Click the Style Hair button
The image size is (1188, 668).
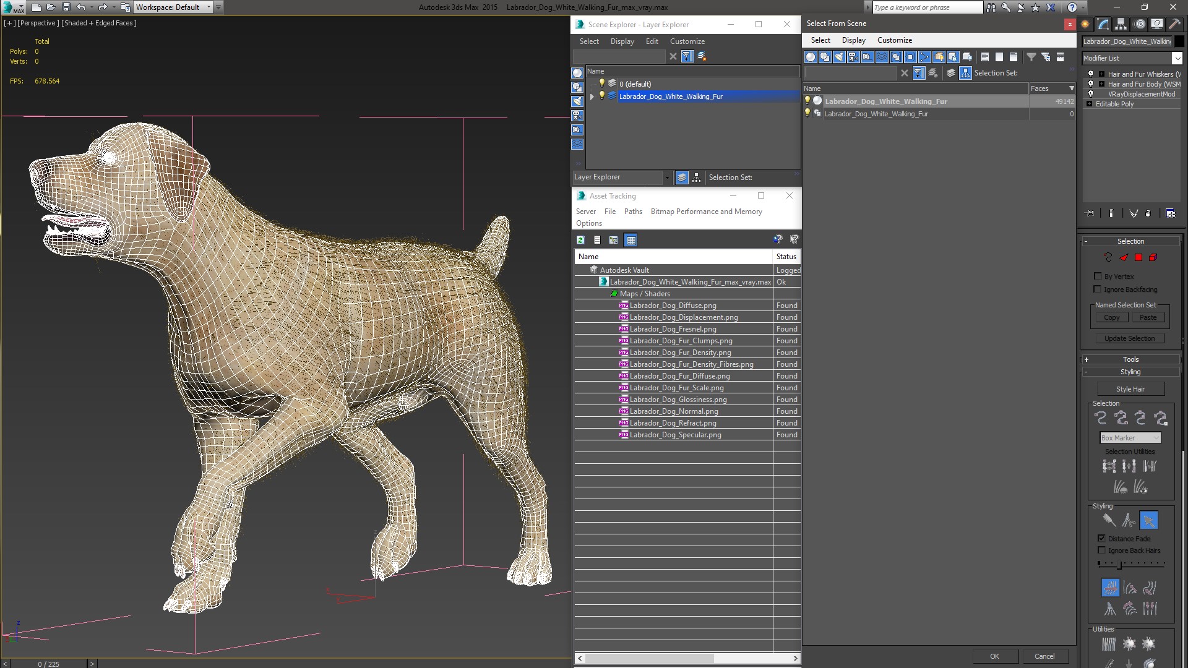(1130, 389)
